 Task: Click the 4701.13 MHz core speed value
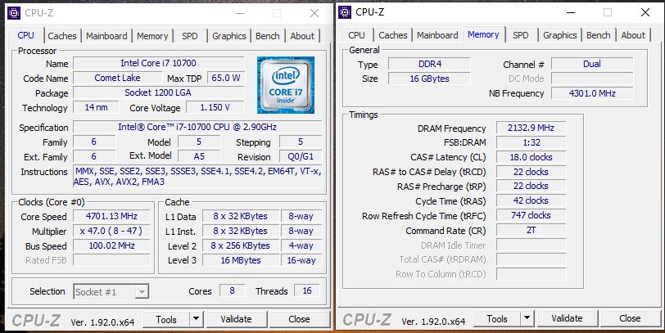click(x=111, y=216)
